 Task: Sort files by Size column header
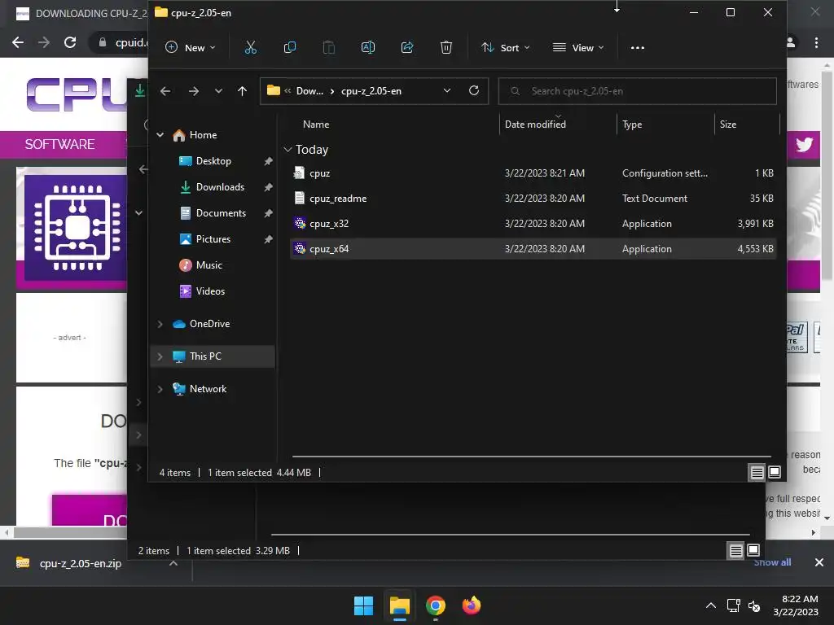[727, 125]
